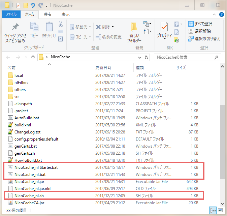This screenshot has width=227, height=216.
Task: Click the Copy icon in clipboard group
Action: (x=34, y=27)
